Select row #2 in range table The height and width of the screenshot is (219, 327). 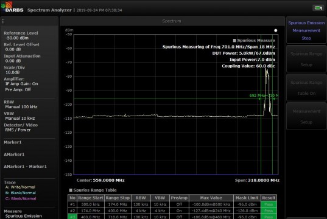(x=172, y=210)
